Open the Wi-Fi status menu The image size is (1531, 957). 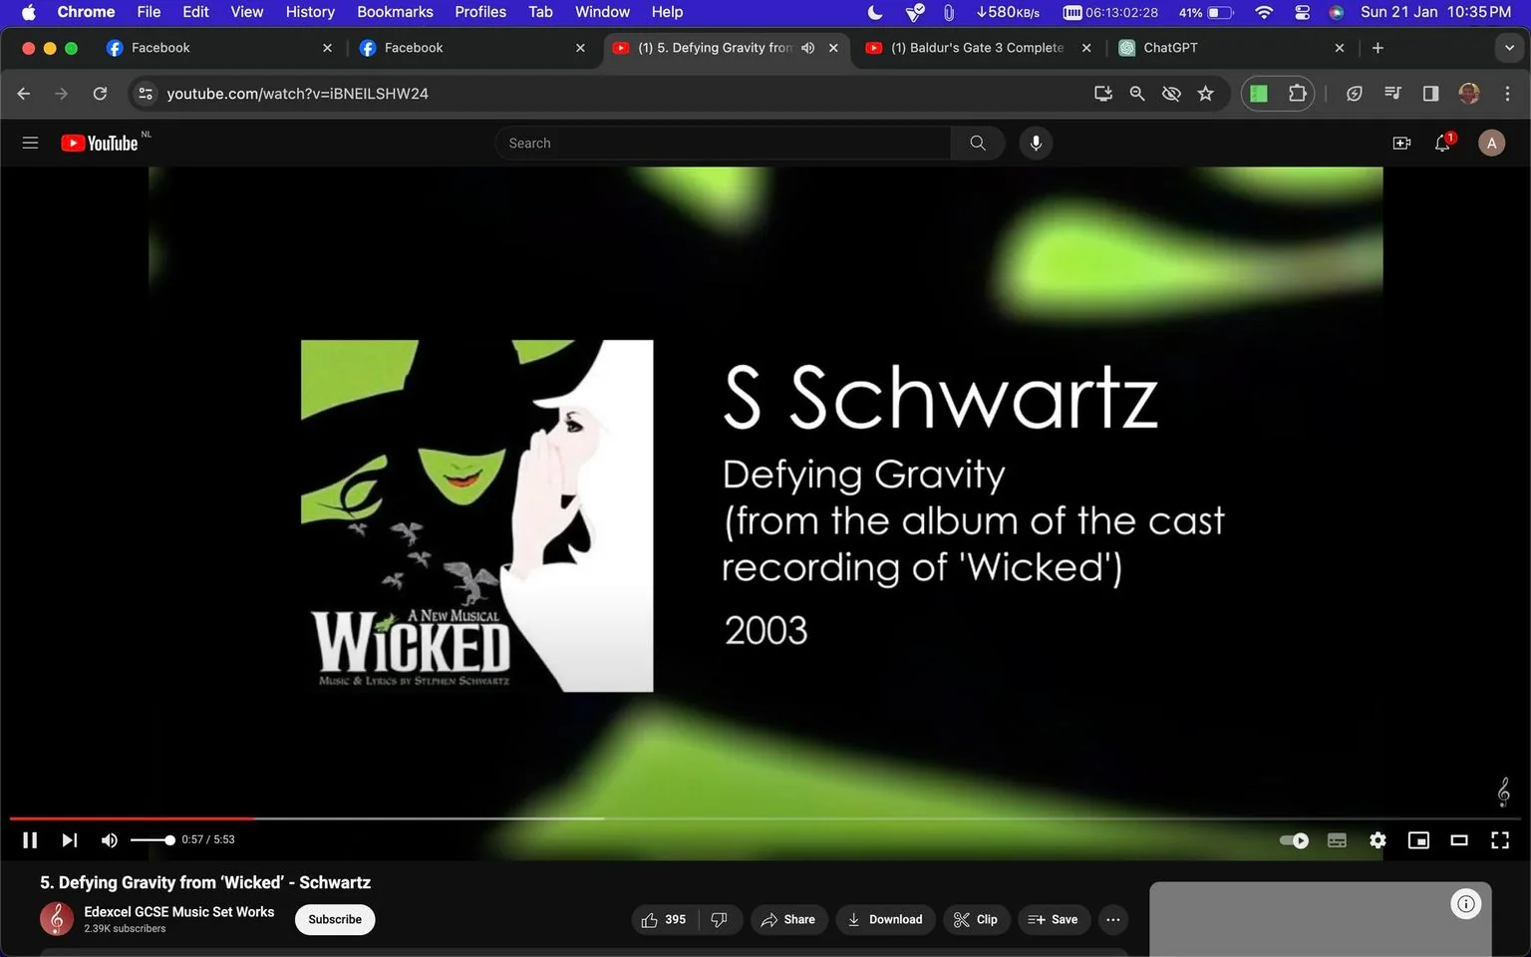point(1264,12)
